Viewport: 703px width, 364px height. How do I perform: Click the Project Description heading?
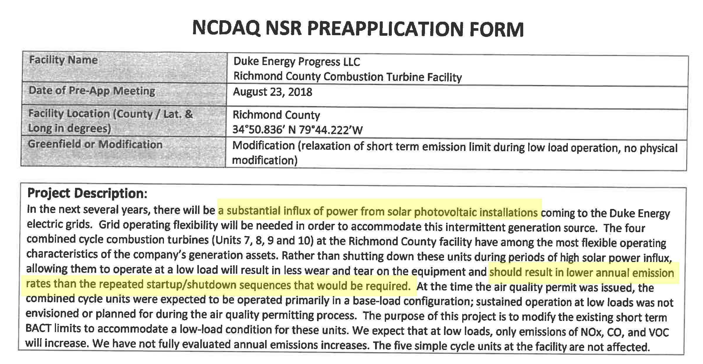[x=87, y=193]
